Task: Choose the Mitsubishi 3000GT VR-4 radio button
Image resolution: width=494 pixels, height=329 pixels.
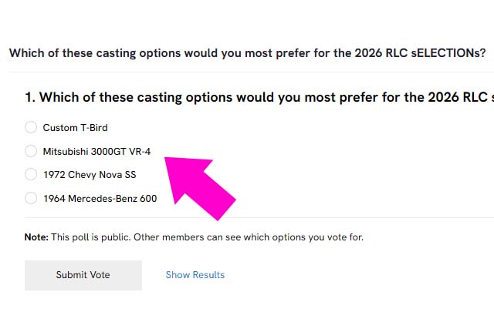Action: pyautogui.click(x=31, y=151)
